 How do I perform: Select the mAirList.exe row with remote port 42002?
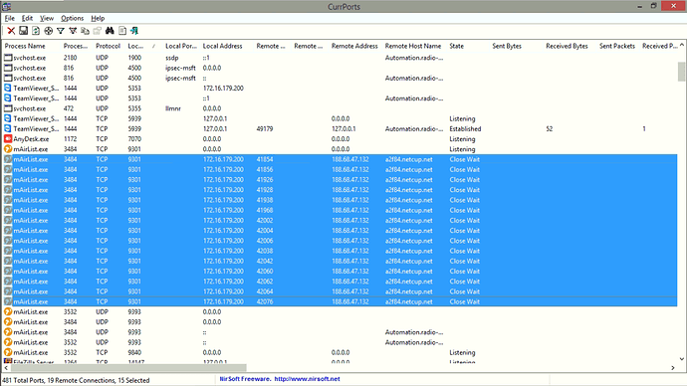tap(340, 220)
